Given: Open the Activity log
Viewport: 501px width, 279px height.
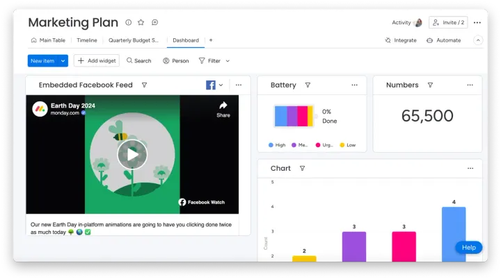Looking at the screenshot, I should click(x=401, y=22).
